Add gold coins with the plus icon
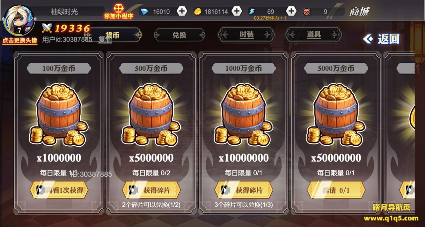Viewport: 425px width, 227px height. (x=236, y=11)
